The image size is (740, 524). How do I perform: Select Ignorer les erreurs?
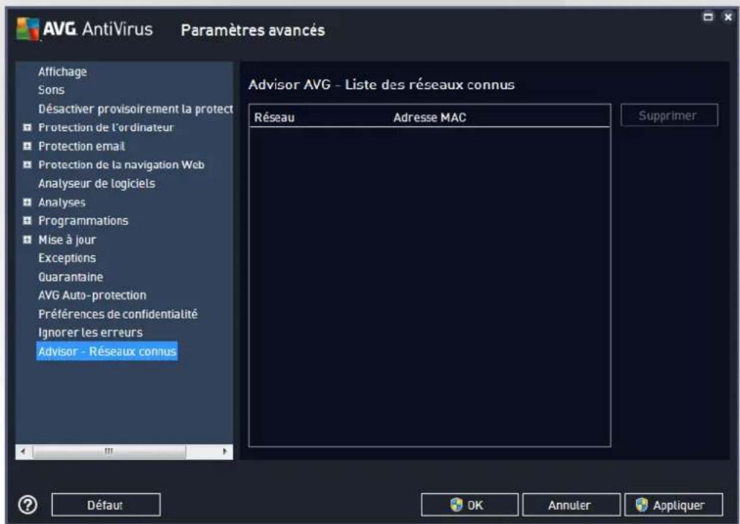click(x=90, y=333)
